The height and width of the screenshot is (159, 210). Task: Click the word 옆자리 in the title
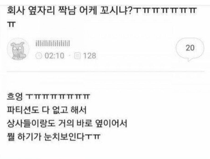pyautogui.click(x=42, y=11)
